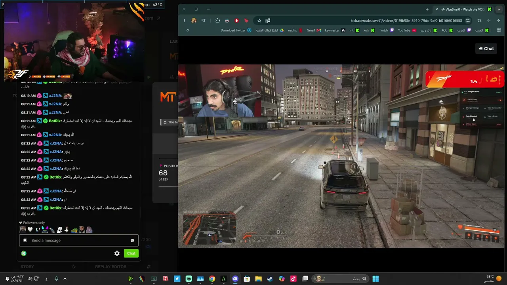Click the BotRix username at 08:23 AM
The width and height of the screenshot is (507, 285).
point(56,208)
